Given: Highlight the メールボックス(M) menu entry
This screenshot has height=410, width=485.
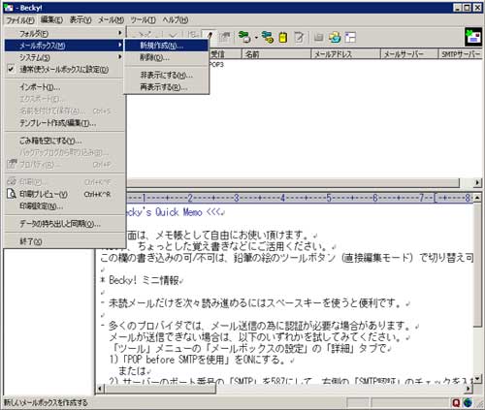Looking at the screenshot, I should click(65, 46).
